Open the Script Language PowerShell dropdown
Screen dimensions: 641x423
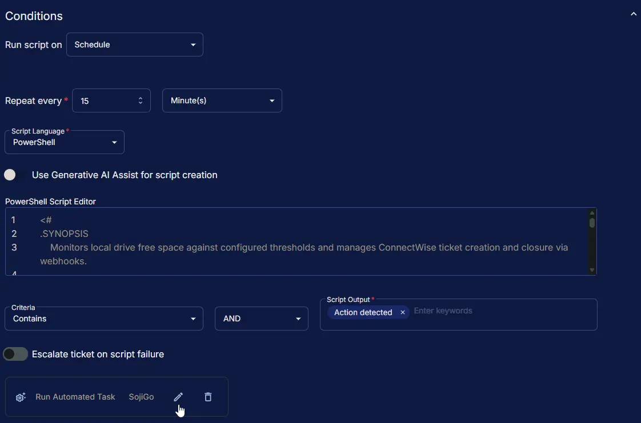point(65,142)
